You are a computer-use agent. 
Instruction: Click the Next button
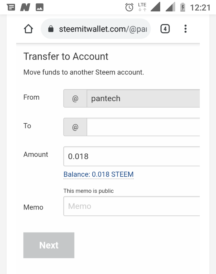pyautogui.click(x=49, y=245)
